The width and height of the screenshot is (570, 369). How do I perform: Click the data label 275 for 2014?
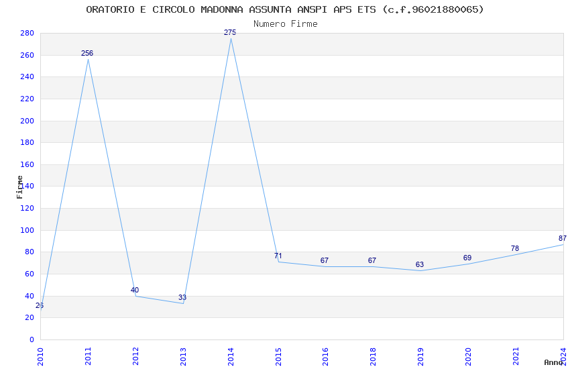pos(230,32)
